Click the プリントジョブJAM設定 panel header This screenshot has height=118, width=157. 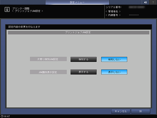79,33
